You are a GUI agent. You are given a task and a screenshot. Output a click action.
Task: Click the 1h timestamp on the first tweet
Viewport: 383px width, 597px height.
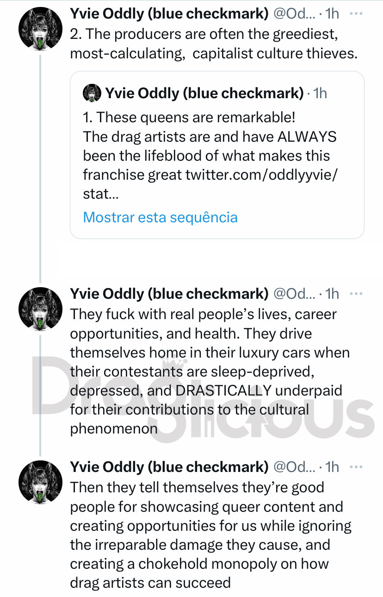[332, 14]
